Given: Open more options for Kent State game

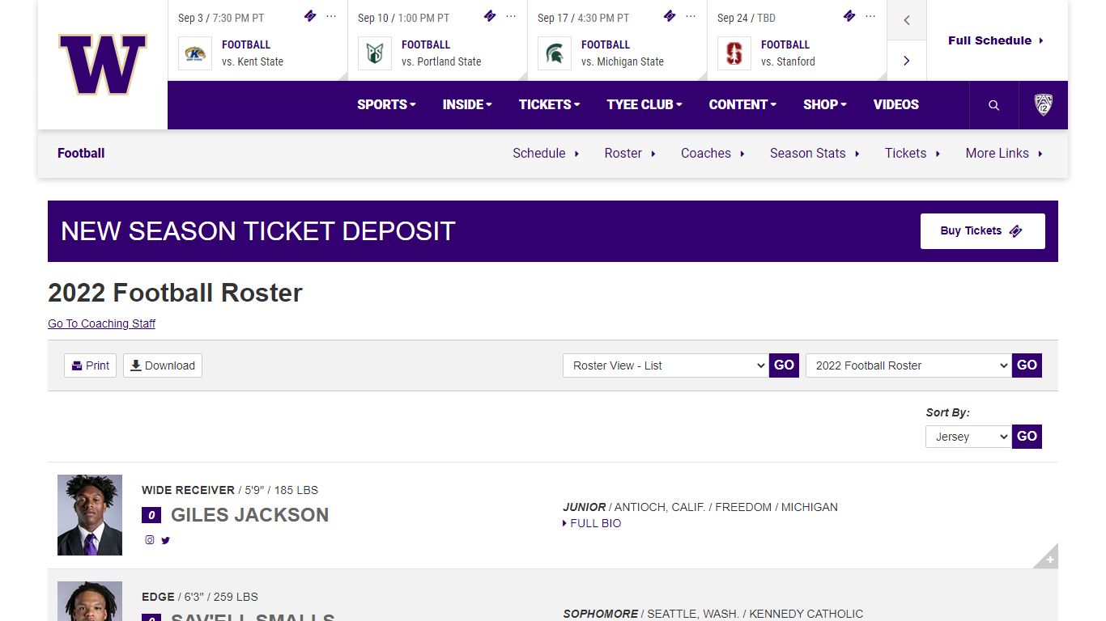Looking at the screenshot, I should pos(331,16).
